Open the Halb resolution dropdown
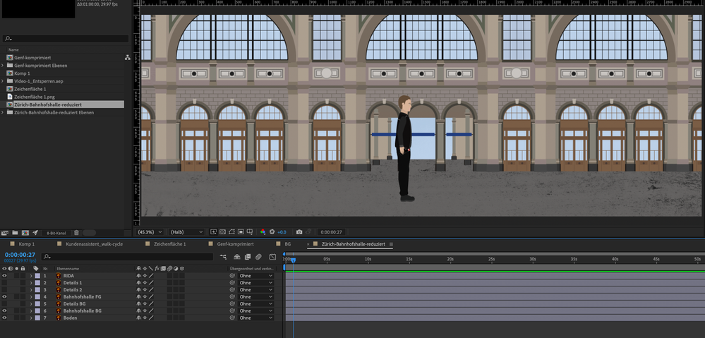Screen dimensions: 705x338 point(187,232)
